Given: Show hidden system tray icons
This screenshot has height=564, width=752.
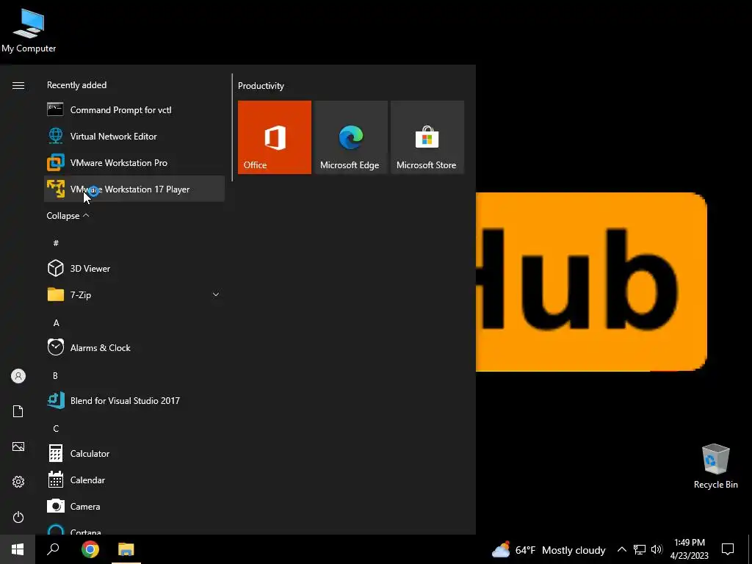Looking at the screenshot, I should (x=621, y=549).
